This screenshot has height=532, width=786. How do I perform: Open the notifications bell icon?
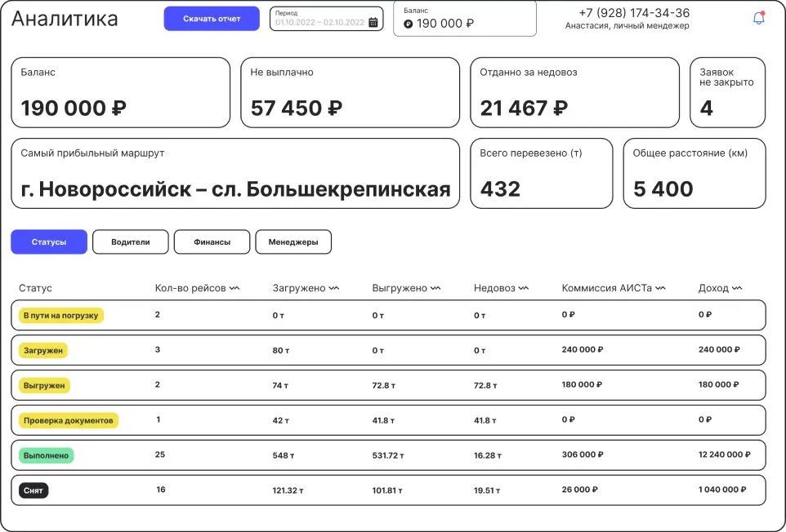pos(758,18)
